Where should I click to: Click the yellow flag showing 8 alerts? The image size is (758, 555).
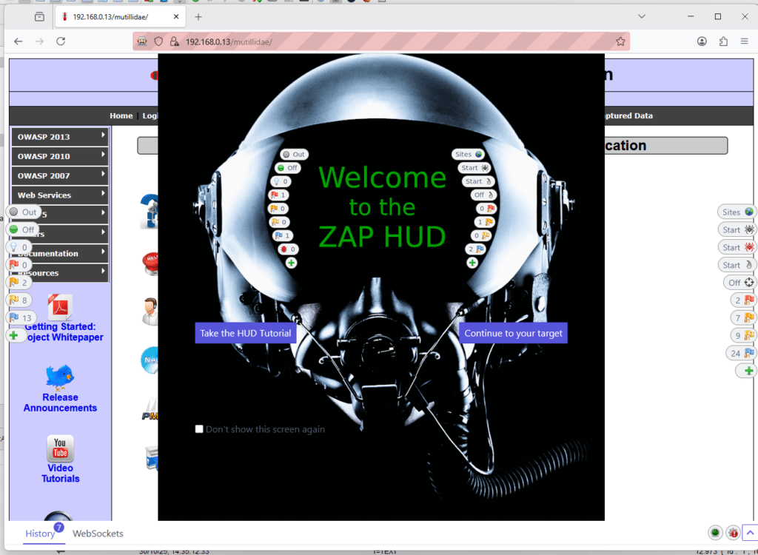(19, 300)
